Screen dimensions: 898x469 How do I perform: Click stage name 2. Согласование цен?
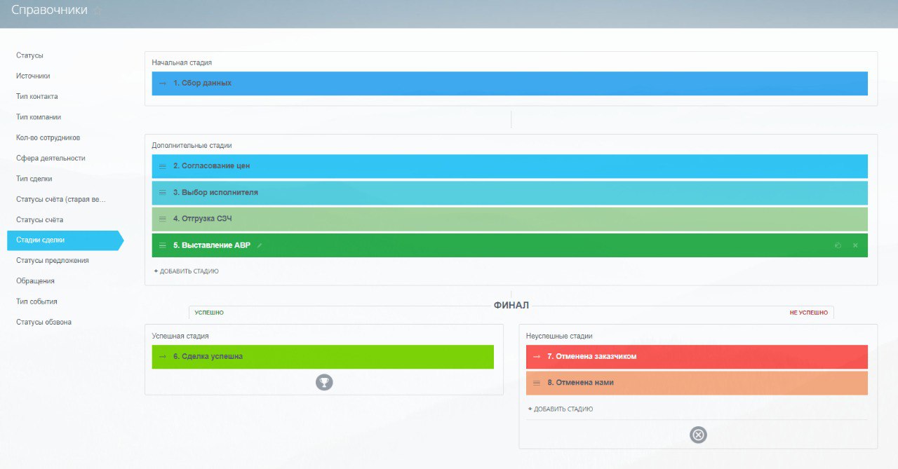[211, 166]
